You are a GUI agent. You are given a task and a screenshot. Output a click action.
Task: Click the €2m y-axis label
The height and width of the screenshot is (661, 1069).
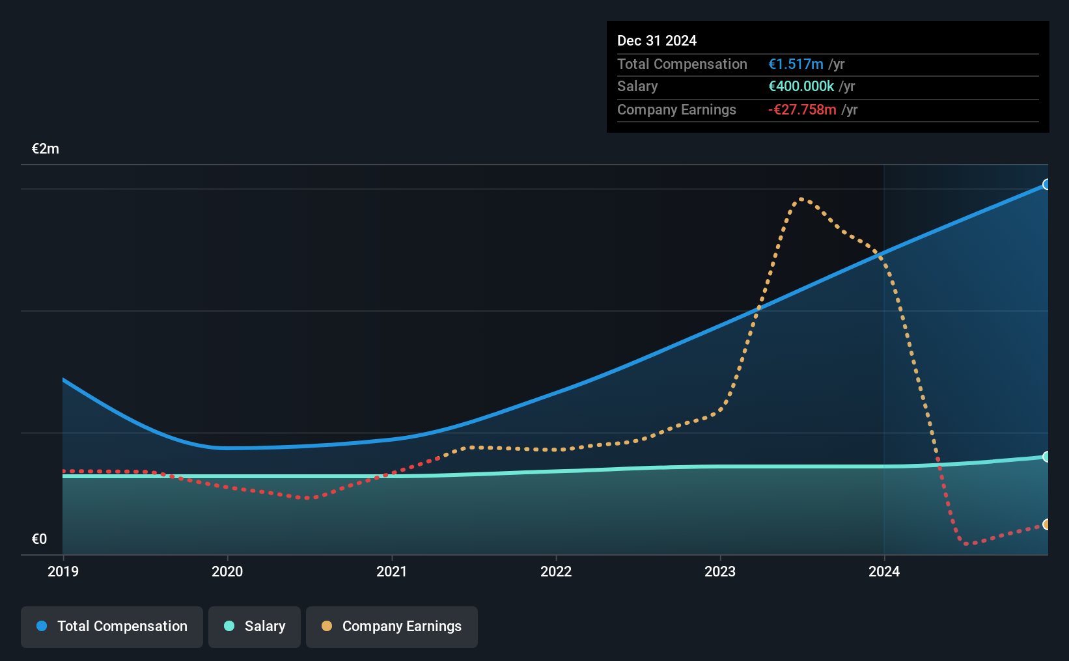(46, 148)
